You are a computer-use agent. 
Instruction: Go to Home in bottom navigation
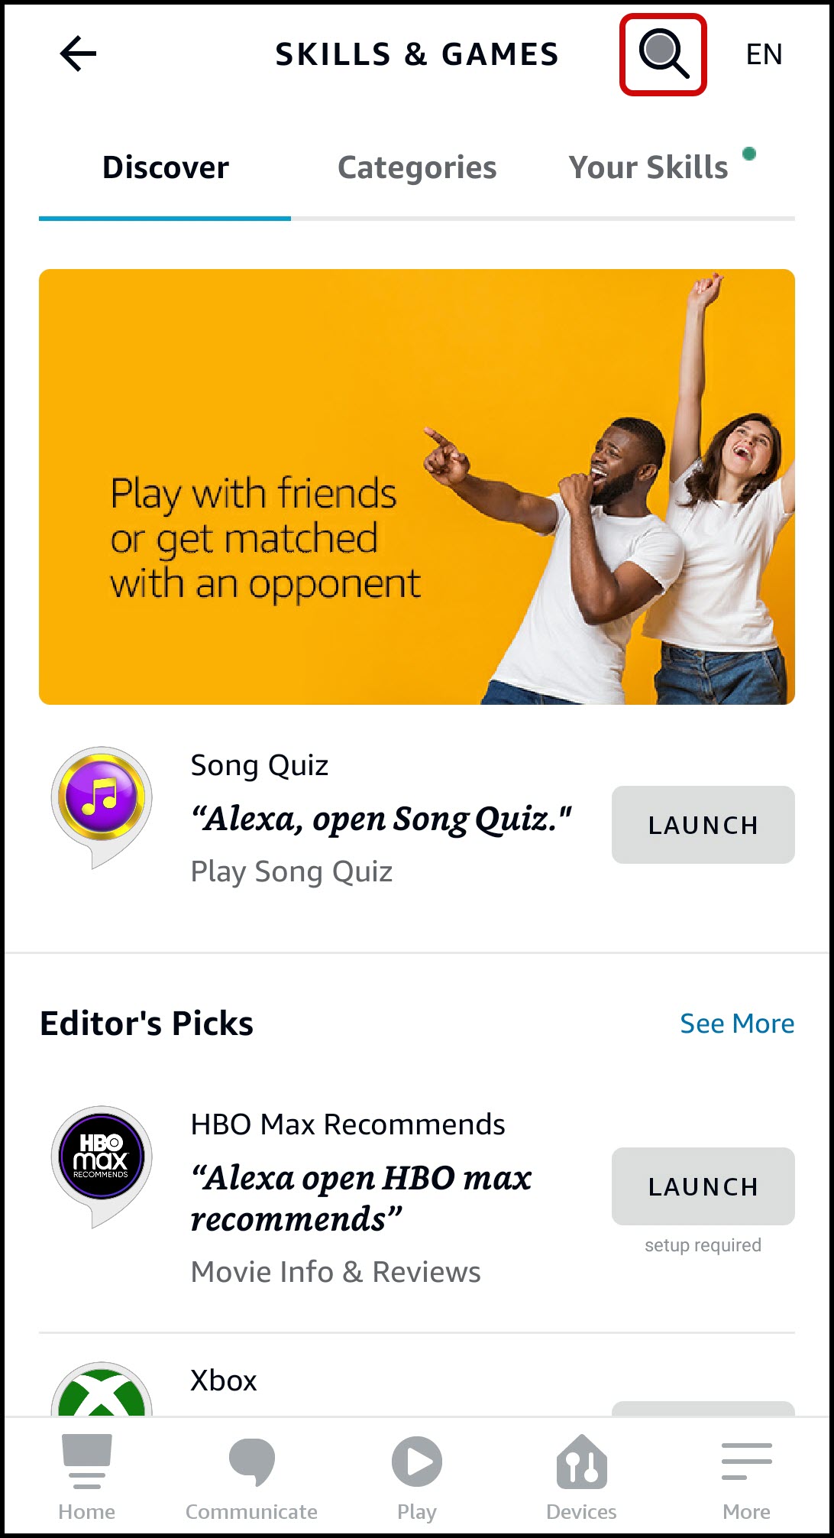87,1477
